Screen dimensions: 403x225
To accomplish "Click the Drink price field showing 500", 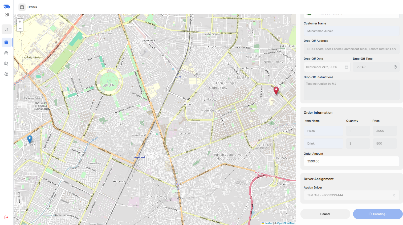I will click(385, 144).
